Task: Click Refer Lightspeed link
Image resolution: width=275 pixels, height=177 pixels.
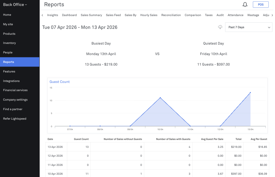Action: 20,119
